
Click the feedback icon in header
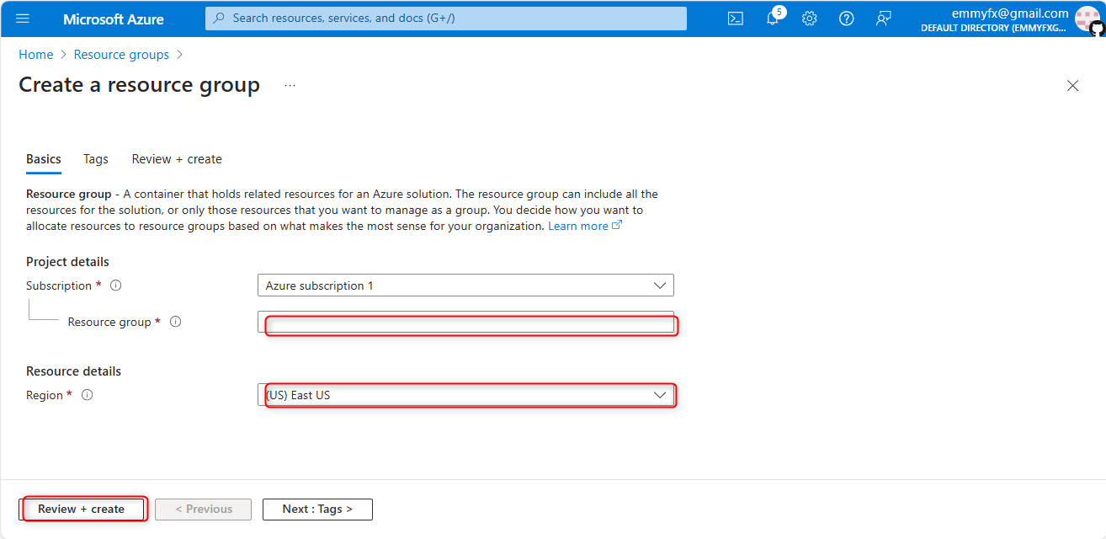(884, 19)
